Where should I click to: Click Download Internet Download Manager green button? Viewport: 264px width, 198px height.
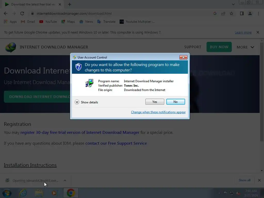click(37, 97)
